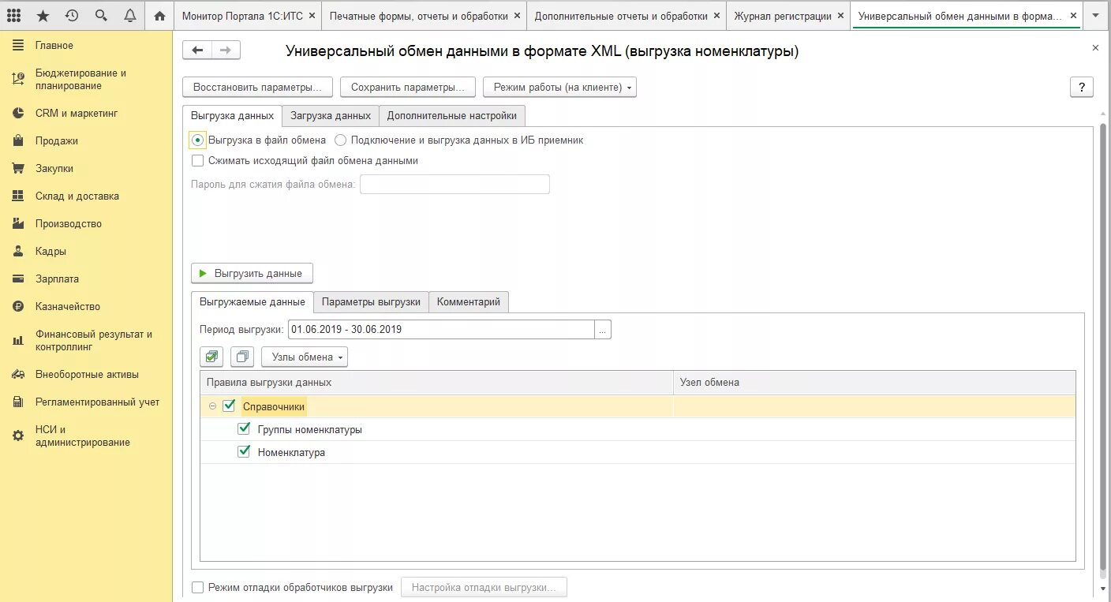Click the НСИ и администрирование gear icon
Screen dimensions: 1111x602
(18, 436)
